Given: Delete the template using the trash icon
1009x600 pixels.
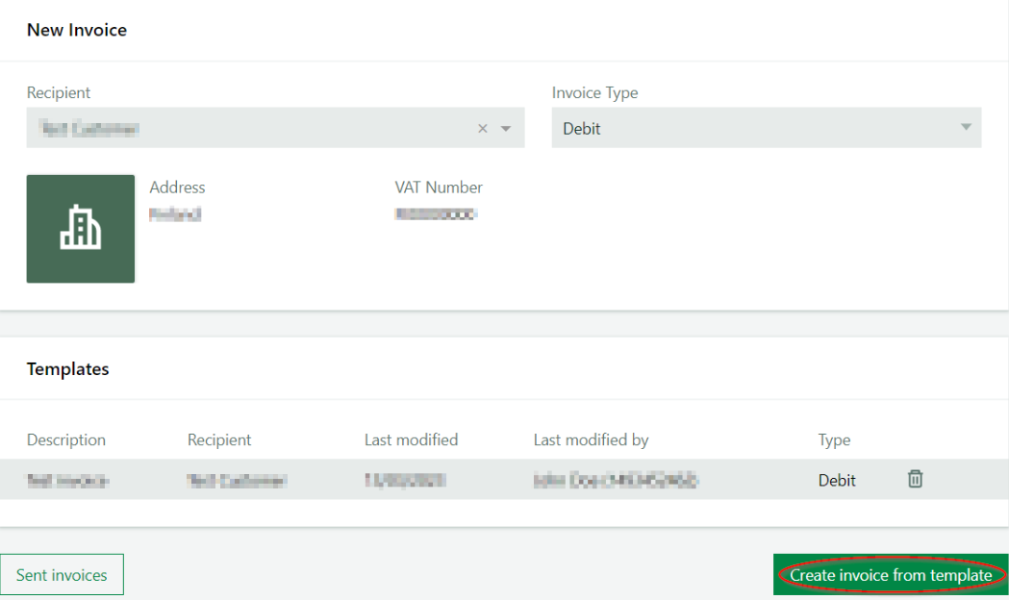Looking at the screenshot, I should pyautogui.click(x=915, y=479).
